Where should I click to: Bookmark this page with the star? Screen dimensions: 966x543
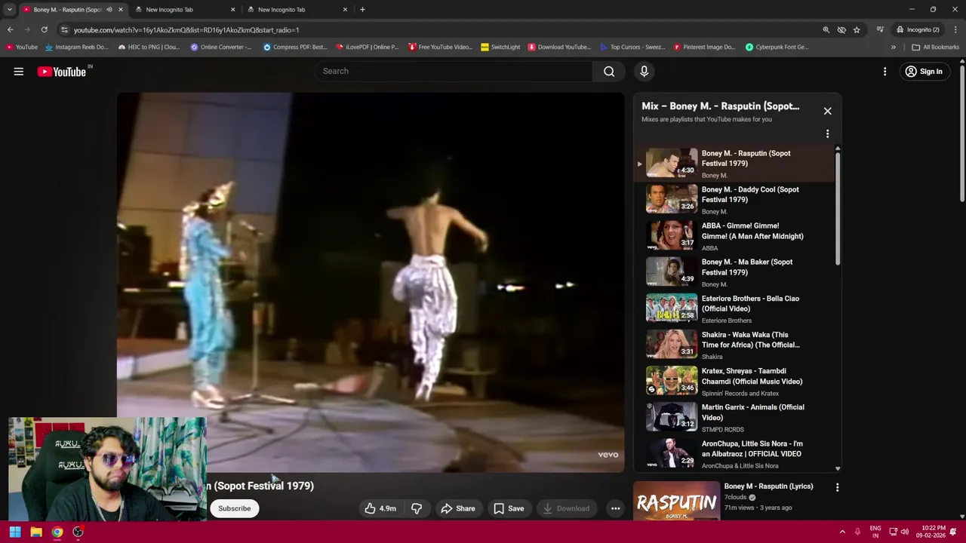click(857, 30)
